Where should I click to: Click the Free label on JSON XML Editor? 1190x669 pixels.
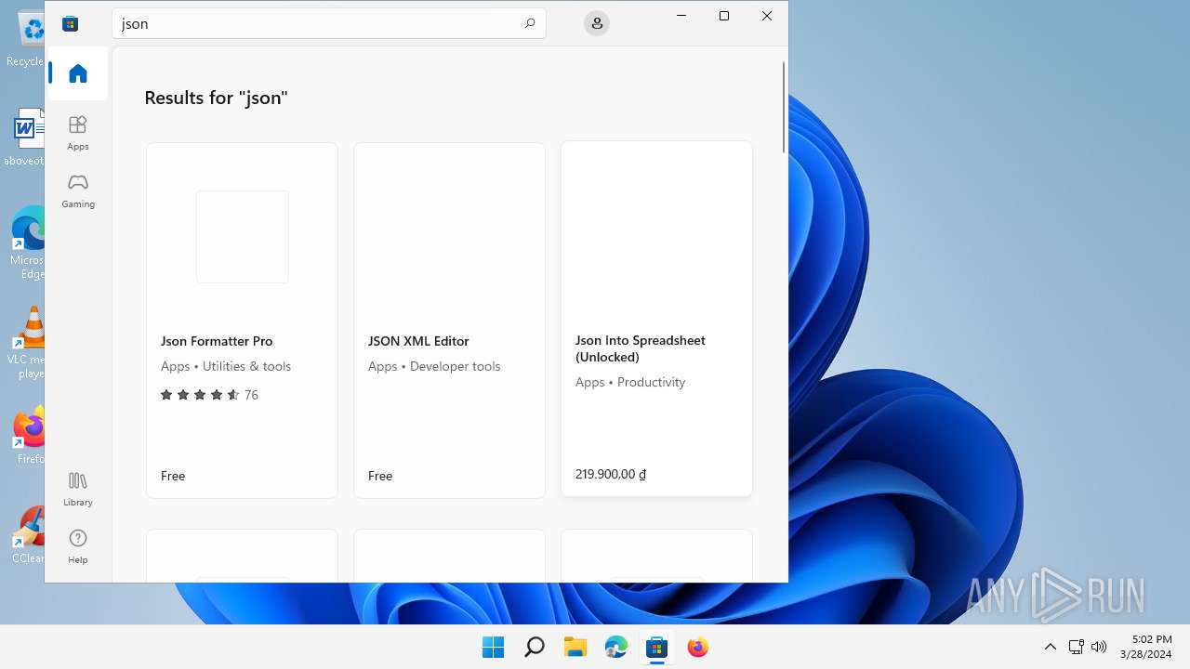pyautogui.click(x=380, y=476)
